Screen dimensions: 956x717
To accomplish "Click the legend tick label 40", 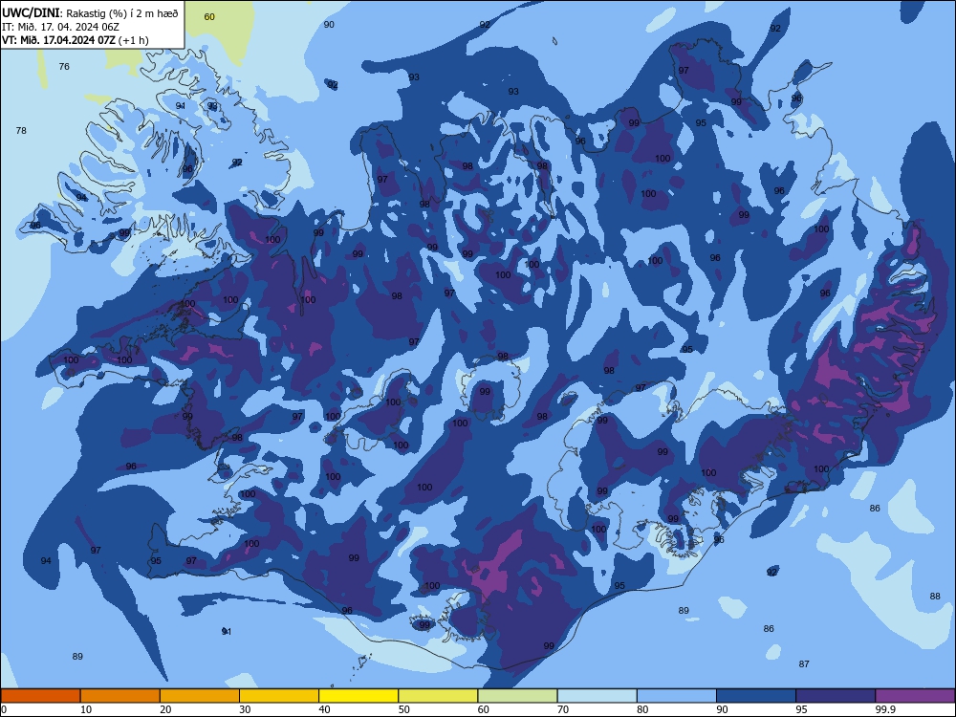I will 325,709.
